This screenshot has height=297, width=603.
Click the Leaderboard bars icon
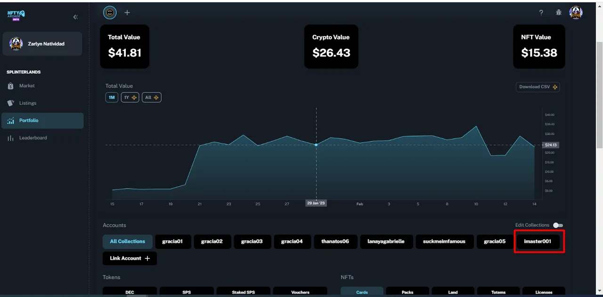click(11, 138)
